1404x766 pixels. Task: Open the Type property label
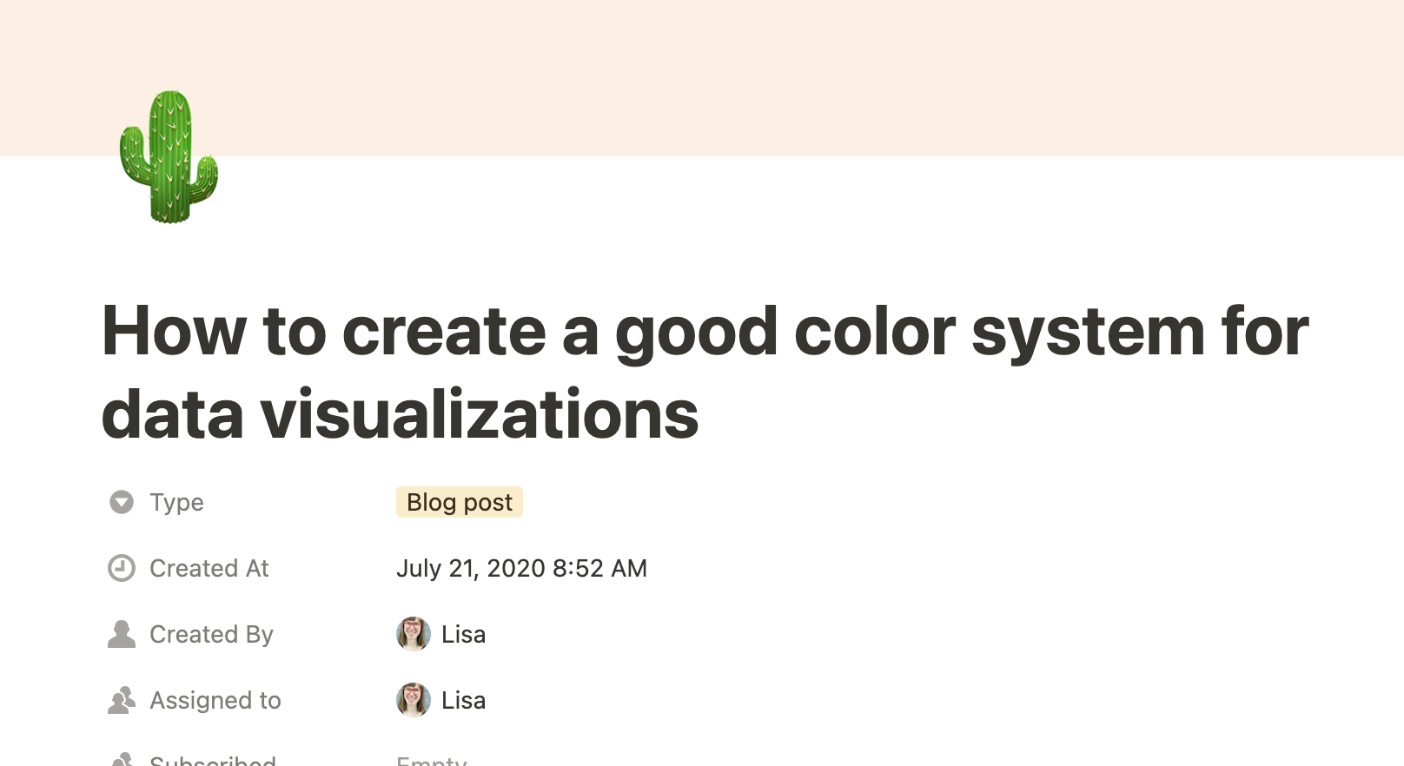click(176, 502)
